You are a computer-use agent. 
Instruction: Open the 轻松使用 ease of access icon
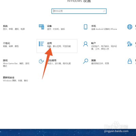(x=41, y=61)
